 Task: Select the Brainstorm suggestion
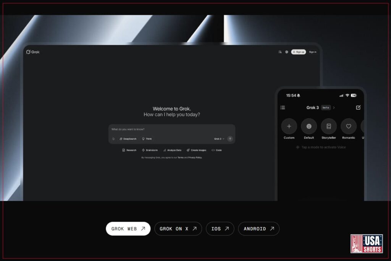click(x=150, y=150)
